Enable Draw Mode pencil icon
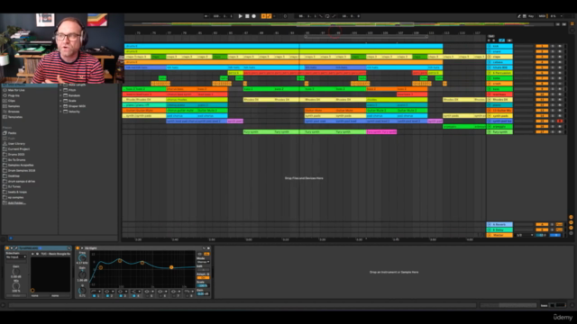577x324 pixels. point(519,16)
